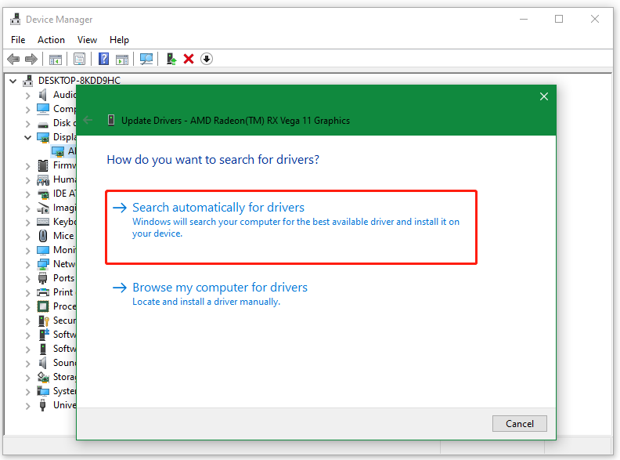Open the View menu
The height and width of the screenshot is (460, 620).
87,40
